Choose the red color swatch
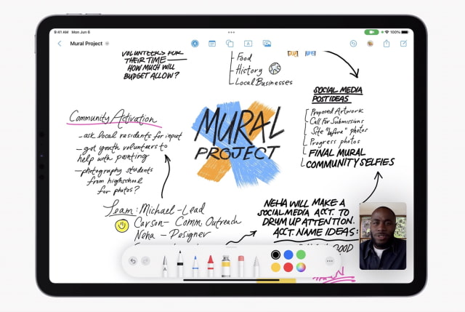The height and width of the screenshot is (312, 465). coord(288,267)
